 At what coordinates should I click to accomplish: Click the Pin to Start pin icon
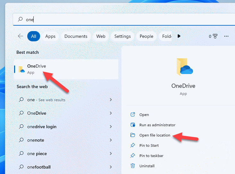pyautogui.click(x=133, y=145)
